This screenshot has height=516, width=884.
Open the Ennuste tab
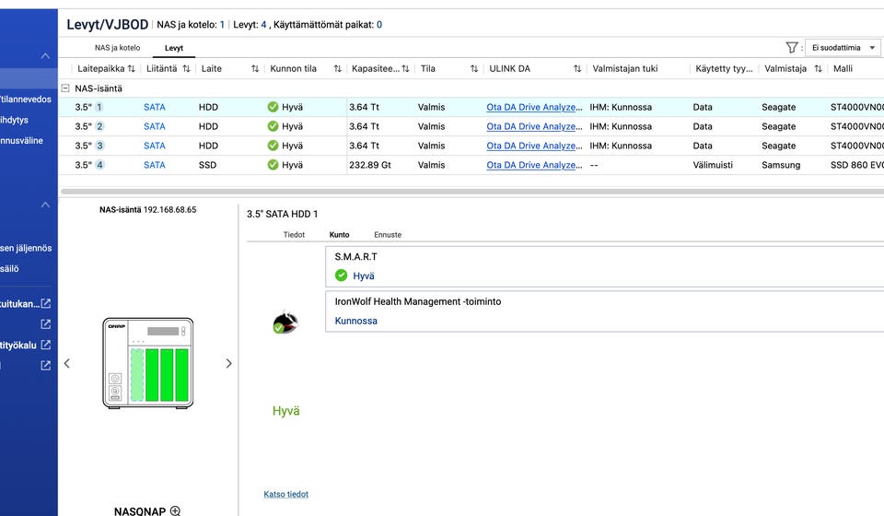pos(388,235)
